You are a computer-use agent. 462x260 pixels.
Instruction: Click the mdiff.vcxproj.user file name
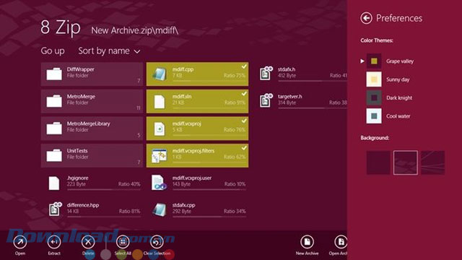pos(192,178)
